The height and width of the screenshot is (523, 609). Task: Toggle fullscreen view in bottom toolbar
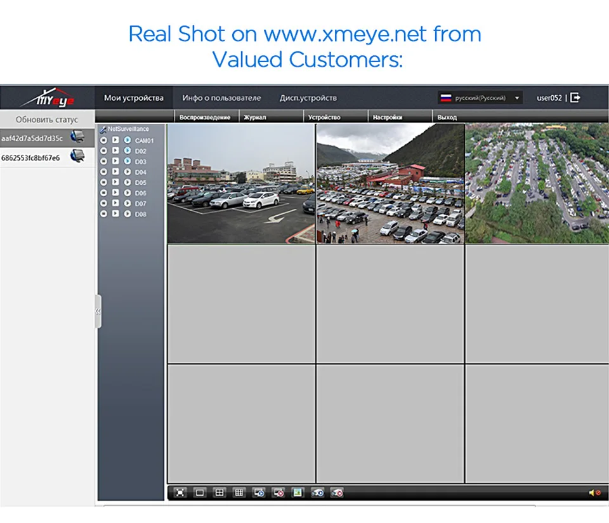point(180,493)
